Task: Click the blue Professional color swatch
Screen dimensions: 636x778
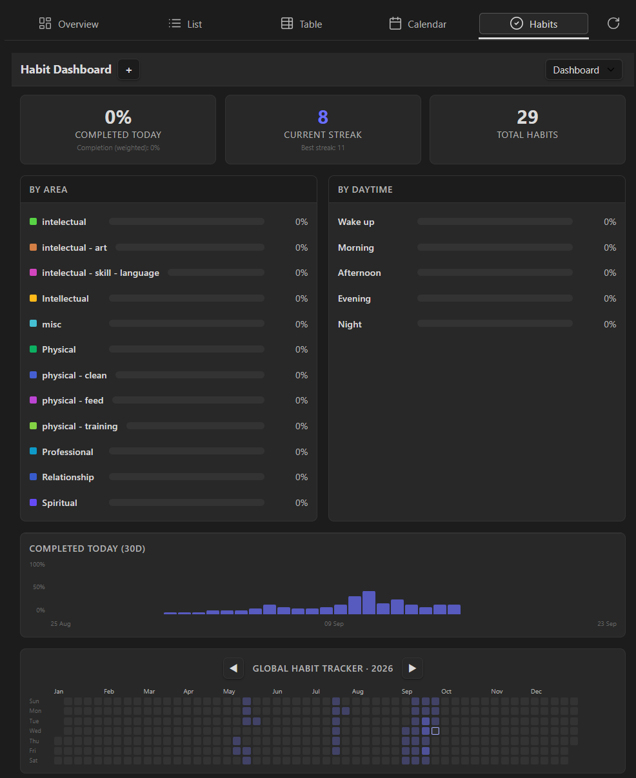Action: 34,452
